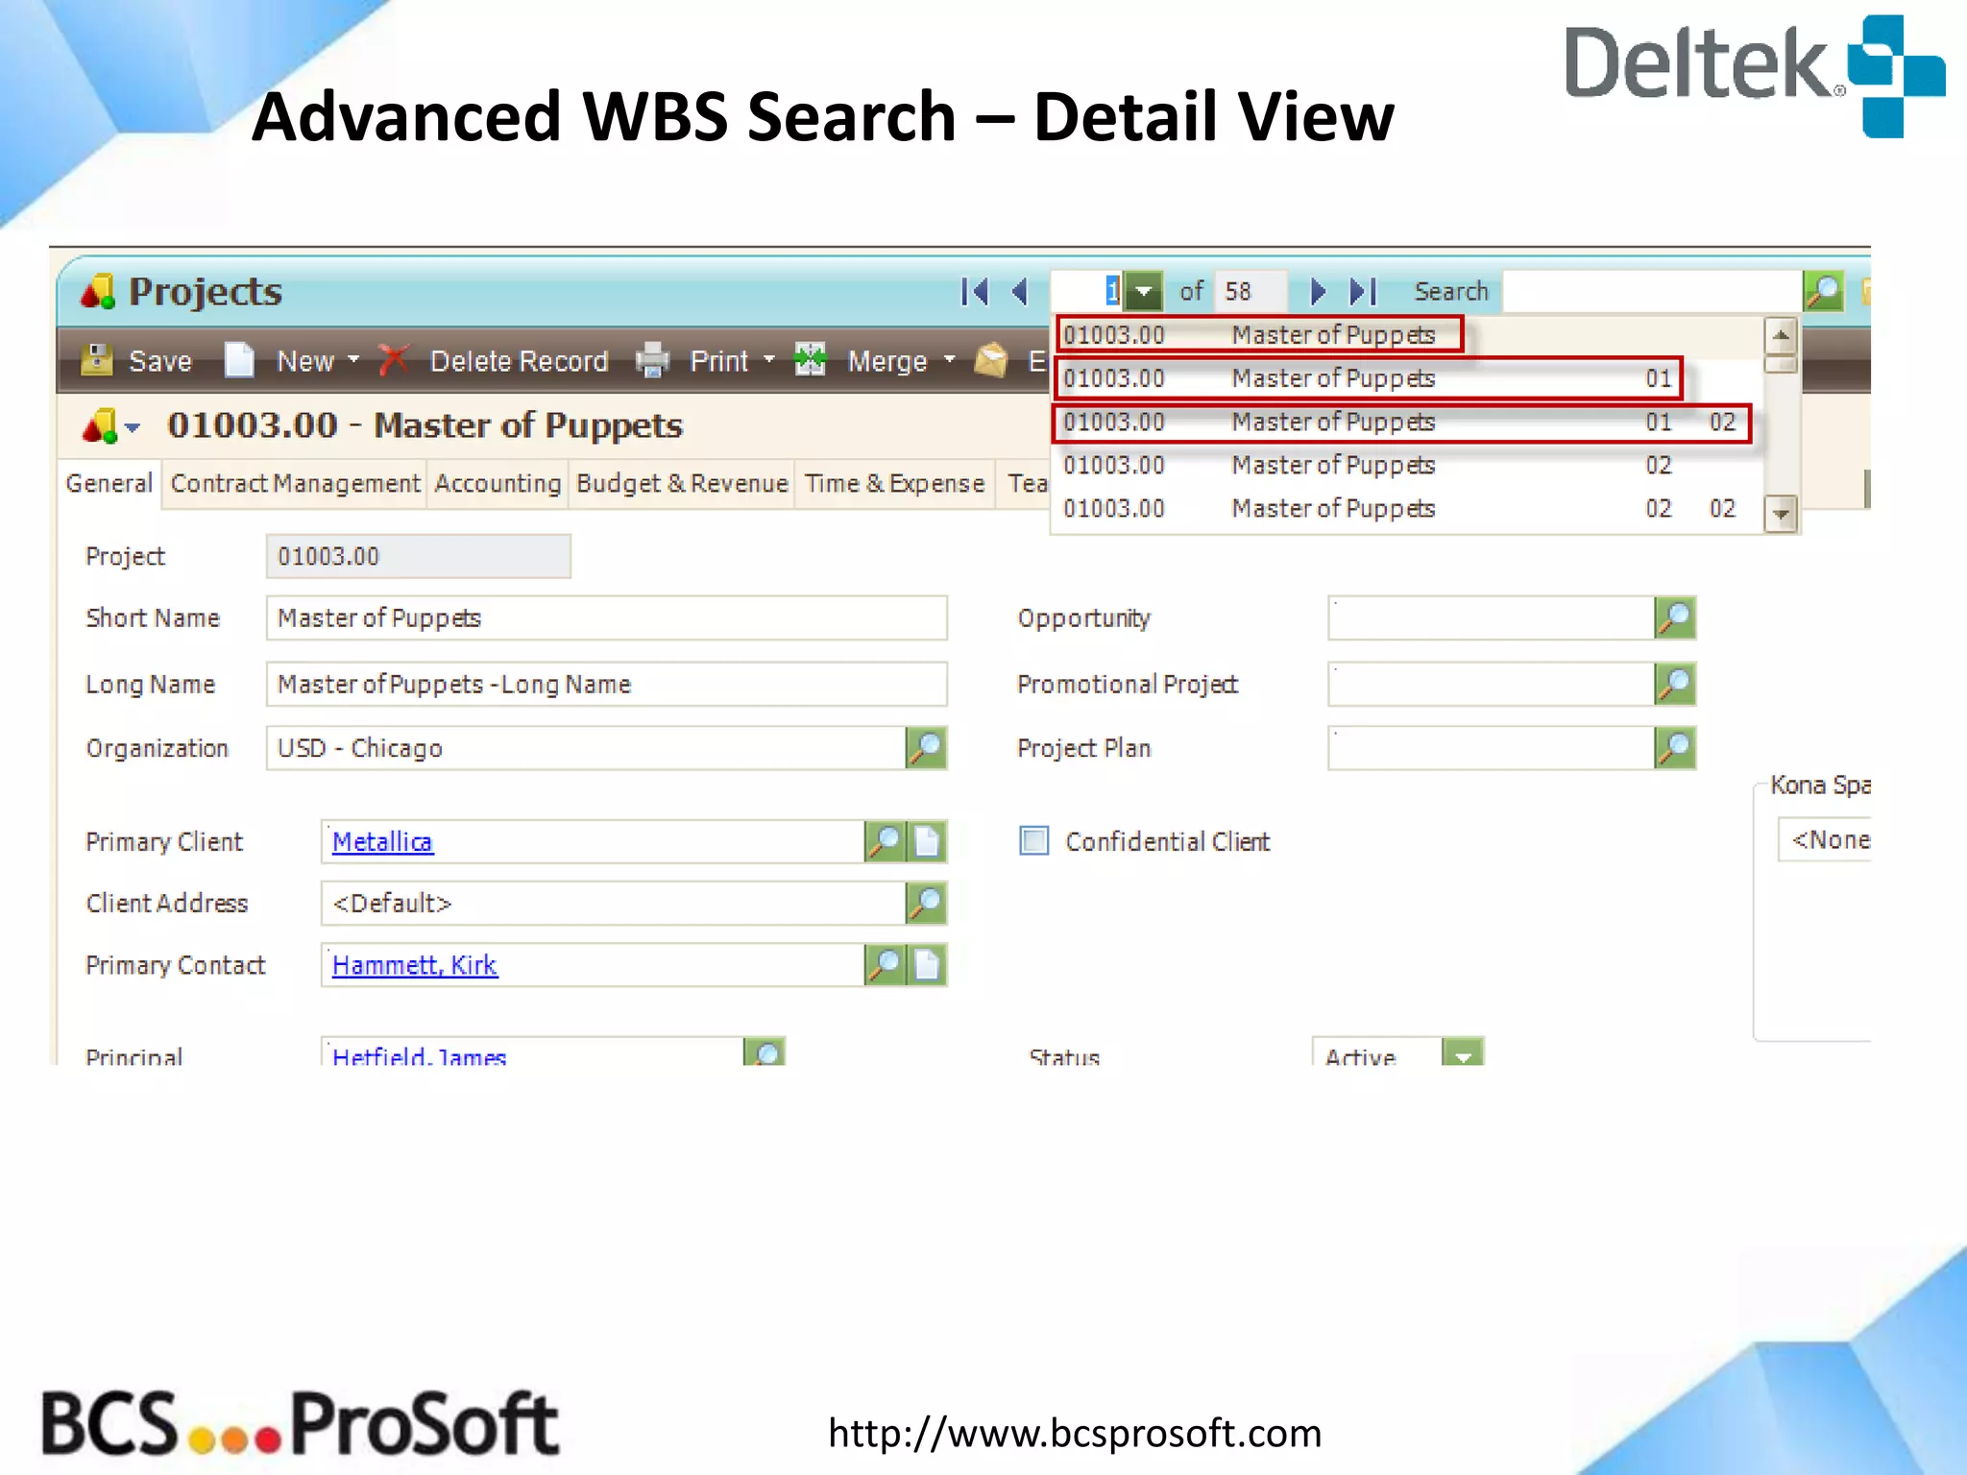Click the Short Name field
The width and height of the screenshot is (1967, 1475).
607,618
